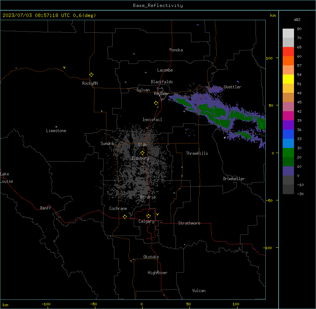The image size is (316, 309).
Task: Click the dBZ legend heading
Action: pyautogui.click(x=297, y=19)
